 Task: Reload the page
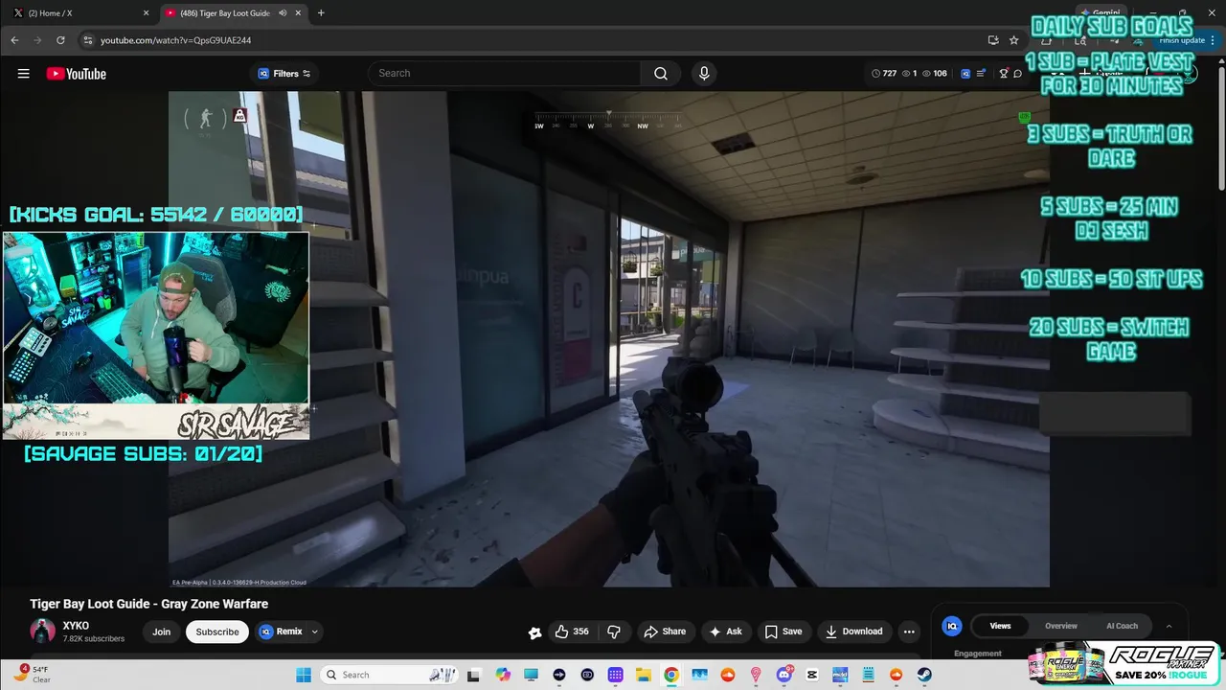click(60, 40)
